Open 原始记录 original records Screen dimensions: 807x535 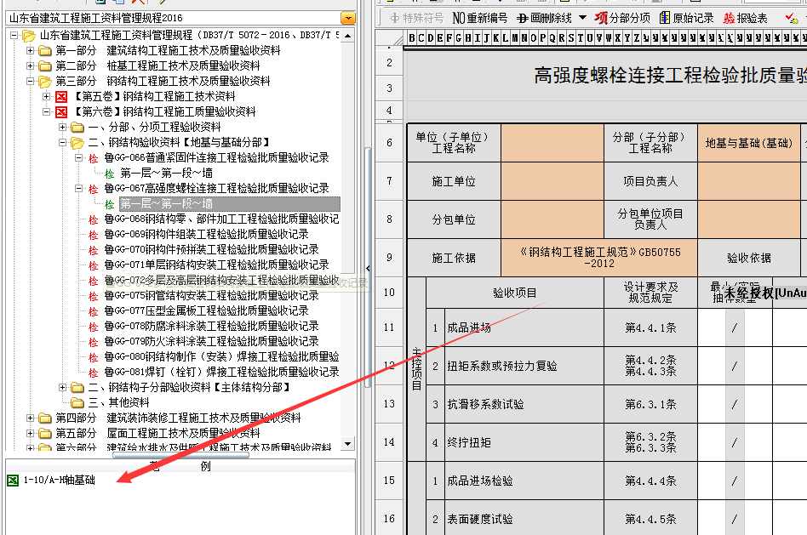click(685, 18)
